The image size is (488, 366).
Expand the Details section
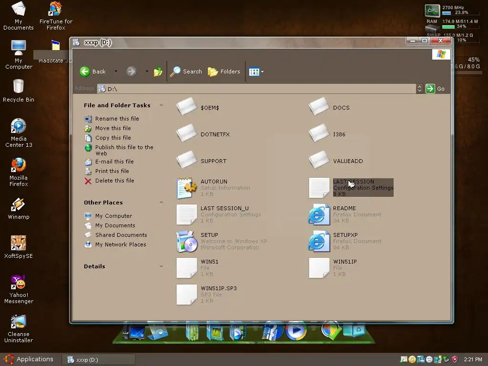point(161,266)
